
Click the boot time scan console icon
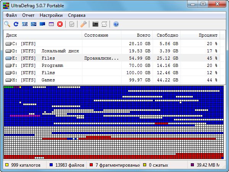point(95,24)
